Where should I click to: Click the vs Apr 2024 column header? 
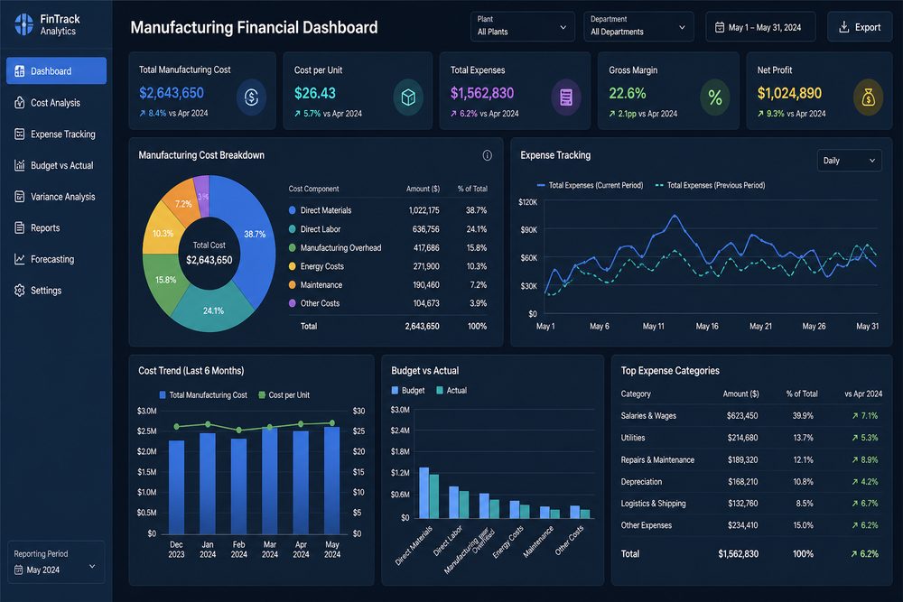tap(863, 394)
